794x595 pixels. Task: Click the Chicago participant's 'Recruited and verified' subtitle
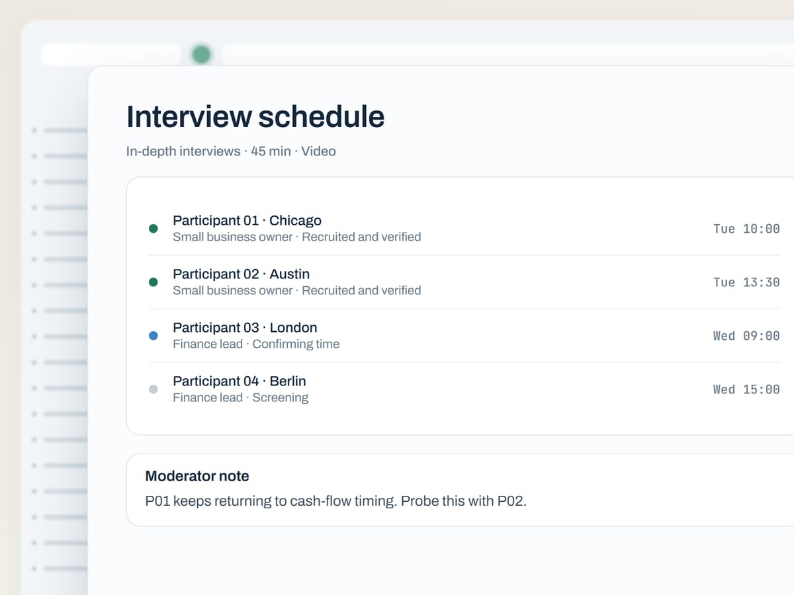coord(361,237)
